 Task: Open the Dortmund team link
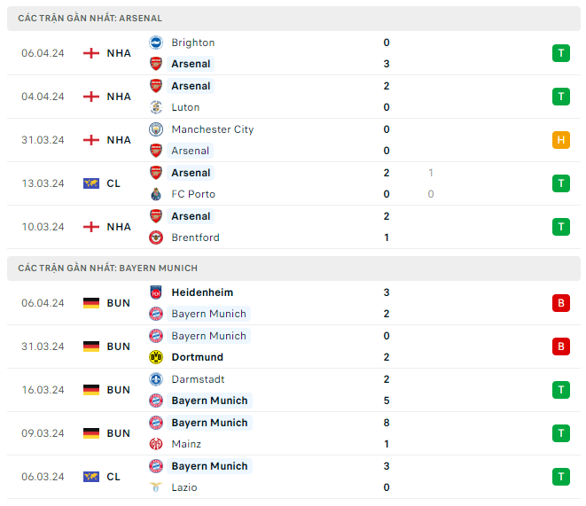(x=197, y=357)
